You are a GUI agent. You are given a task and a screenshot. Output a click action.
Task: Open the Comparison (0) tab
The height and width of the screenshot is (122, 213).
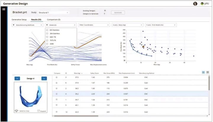54,19
